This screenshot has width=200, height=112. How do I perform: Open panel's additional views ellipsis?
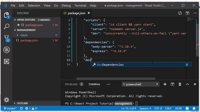(x=108, y=84)
